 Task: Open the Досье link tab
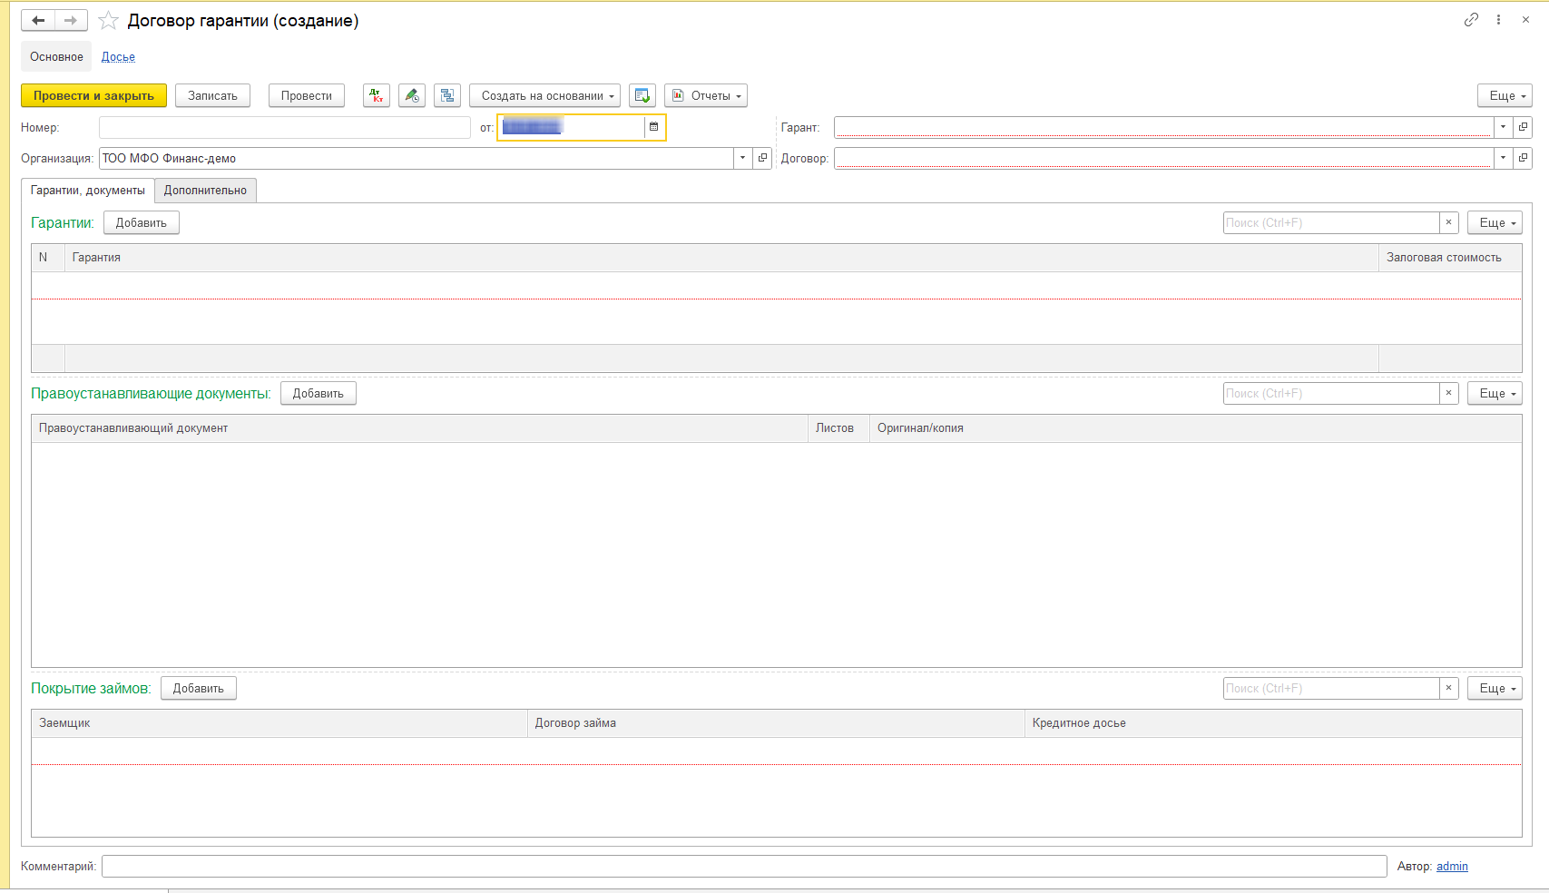coord(118,56)
